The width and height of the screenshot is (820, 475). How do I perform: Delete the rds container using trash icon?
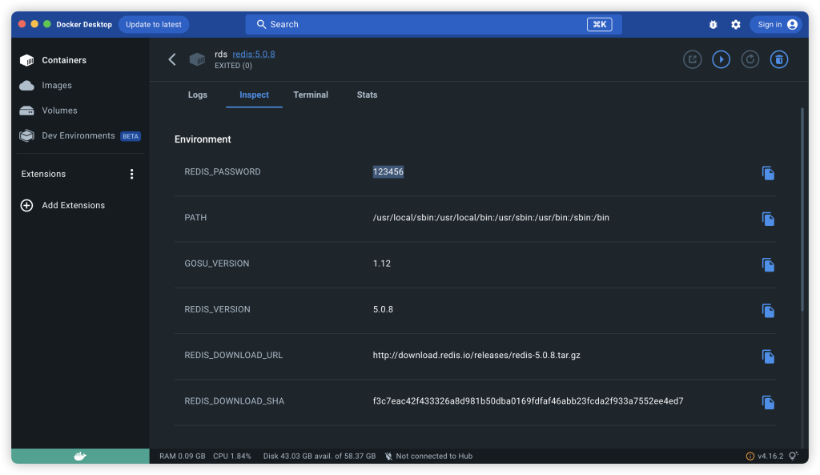click(778, 59)
